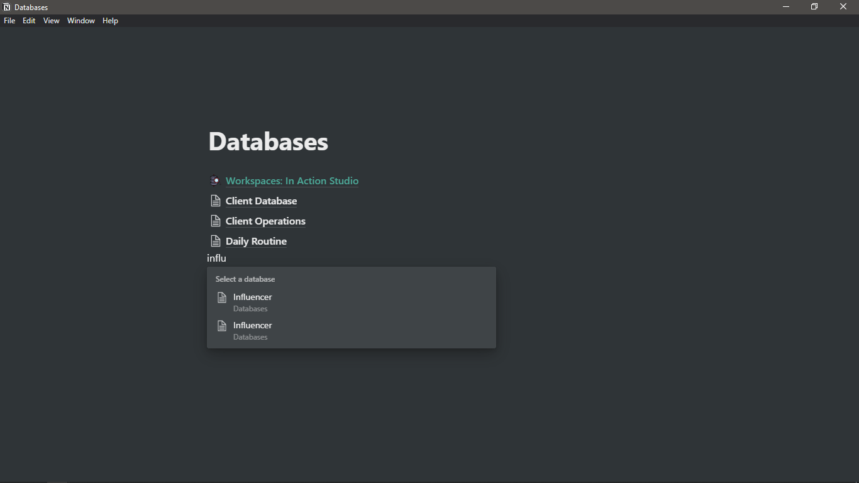The width and height of the screenshot is (859, 483).
Task: Open the Daily Routine page link
Action: [256, 241]
